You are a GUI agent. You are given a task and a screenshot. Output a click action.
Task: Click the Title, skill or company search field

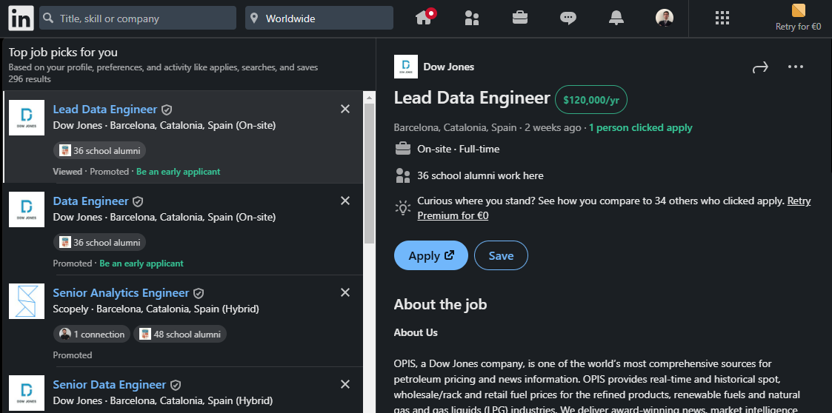(138, 18)
